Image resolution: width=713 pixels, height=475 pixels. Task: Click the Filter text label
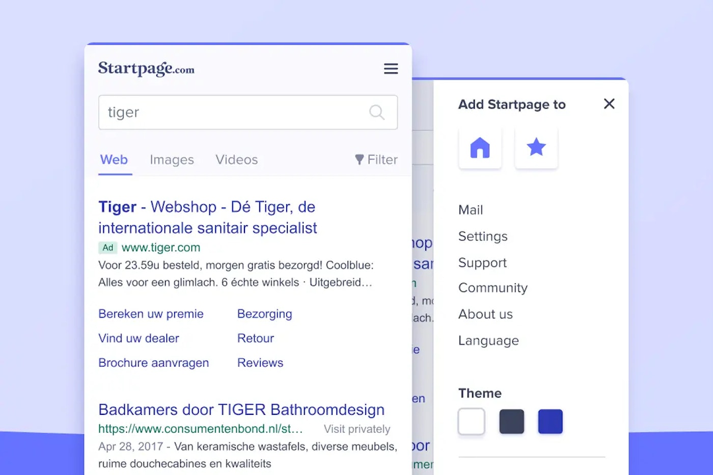[382, 160]
